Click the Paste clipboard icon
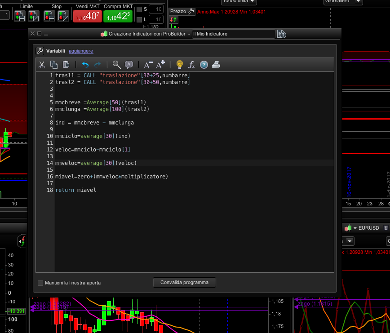This screenshot has height=333, width=390. coord(66,65)
